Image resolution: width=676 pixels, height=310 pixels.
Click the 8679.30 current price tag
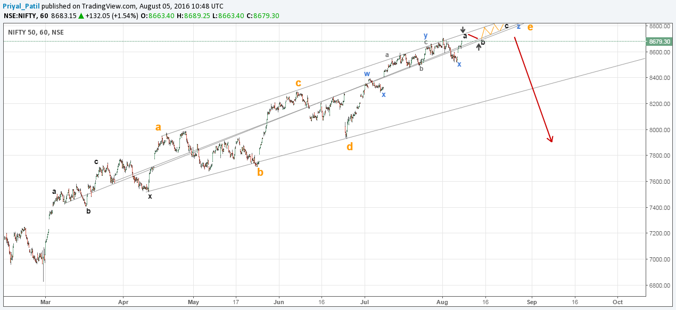point(659,41)
